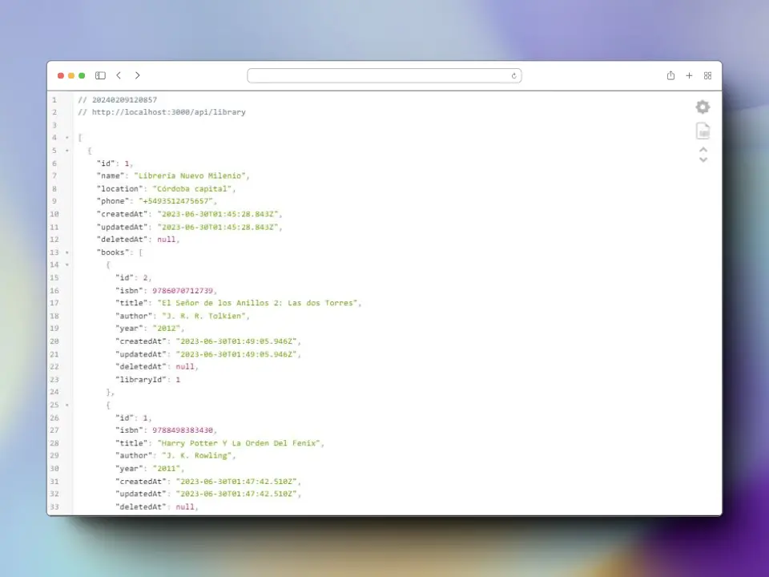This screenshot has width=769, height=577.
Task: Click the timestamp comment 20240209120857
Action: [x=125, y=99]
